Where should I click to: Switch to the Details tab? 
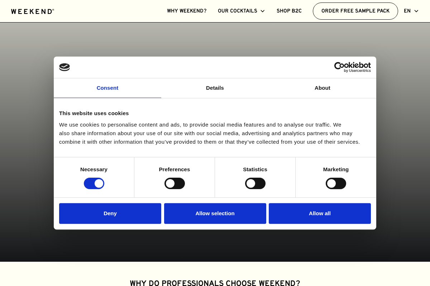pyautogui.click(x=215, y=88)
